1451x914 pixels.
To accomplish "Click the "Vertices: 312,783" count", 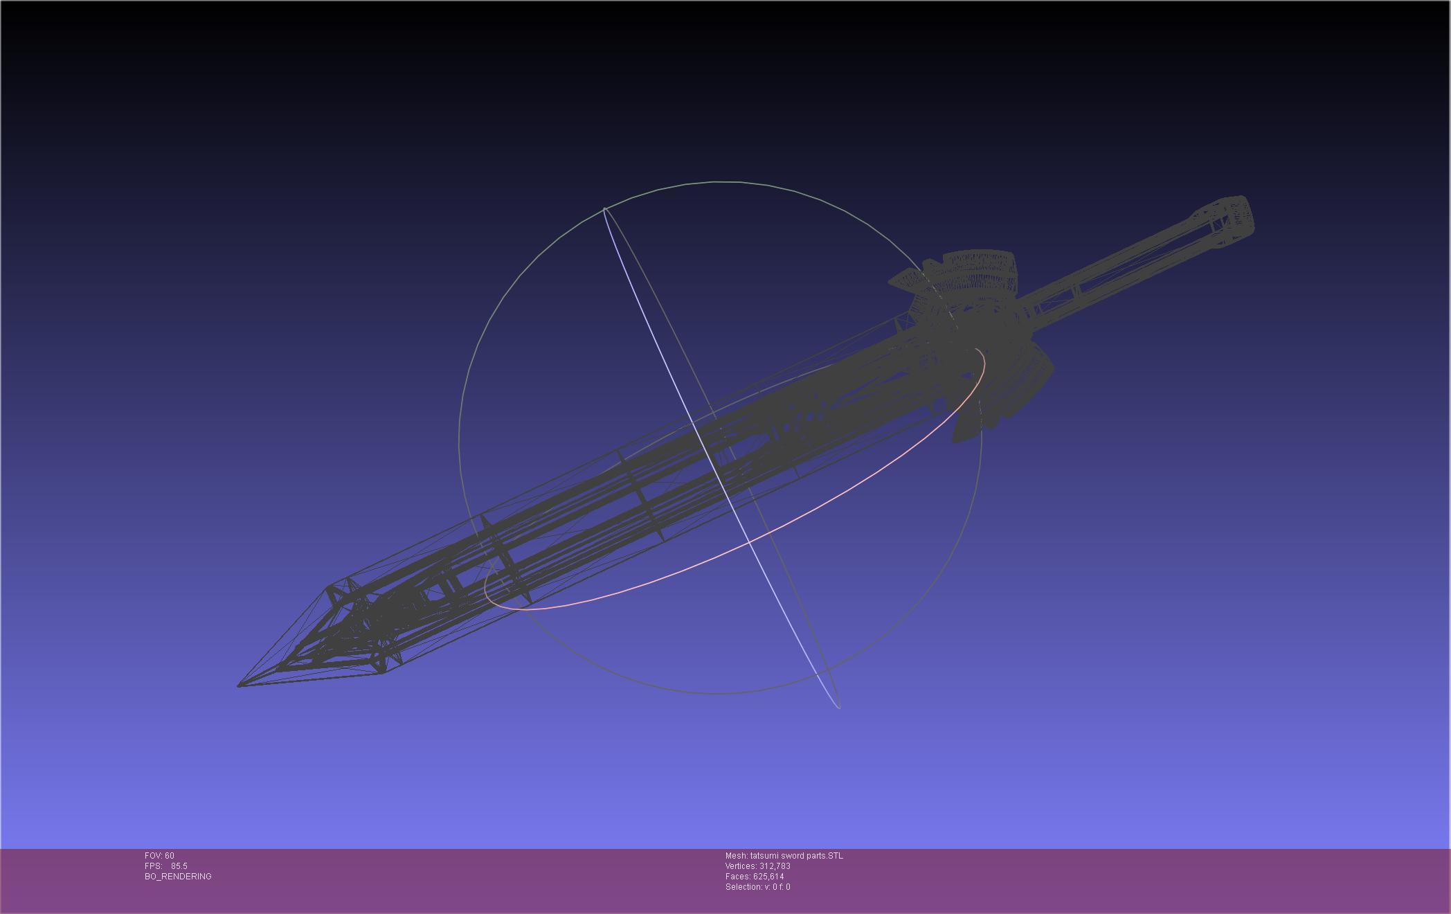I will (x=758, y=866).
